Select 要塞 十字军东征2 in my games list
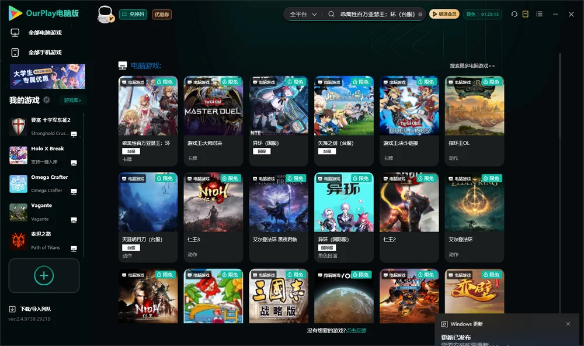 44,127
